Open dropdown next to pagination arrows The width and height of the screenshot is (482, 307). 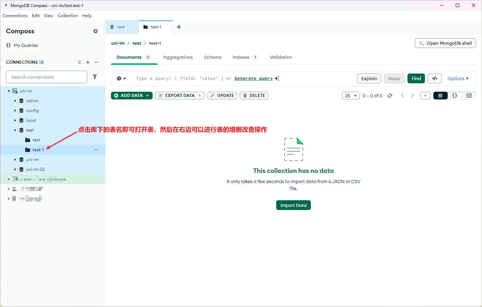pyautogui.click(x=425, y=96)
